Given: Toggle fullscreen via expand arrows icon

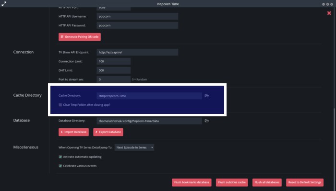Looking at the screenshot, I should coord(4,4).
